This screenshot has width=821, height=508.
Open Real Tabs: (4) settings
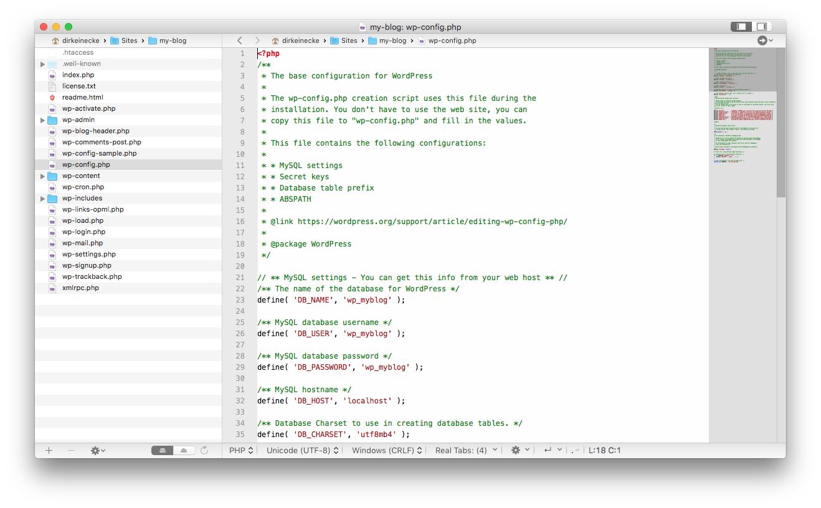463,450
